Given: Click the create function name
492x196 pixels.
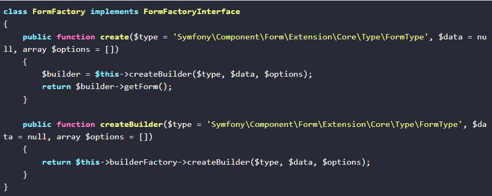Looking at the screenshot, I should (115, 37).
